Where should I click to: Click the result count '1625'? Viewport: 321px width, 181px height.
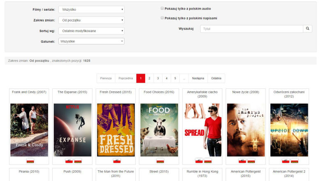(87, 60)
